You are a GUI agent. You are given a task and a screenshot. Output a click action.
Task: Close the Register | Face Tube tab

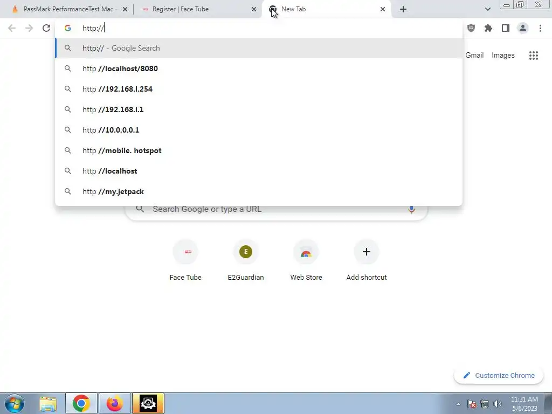tap(254, 9)
